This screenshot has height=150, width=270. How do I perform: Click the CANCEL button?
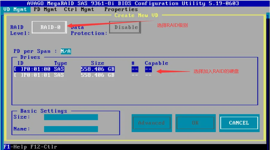[239, 123]
